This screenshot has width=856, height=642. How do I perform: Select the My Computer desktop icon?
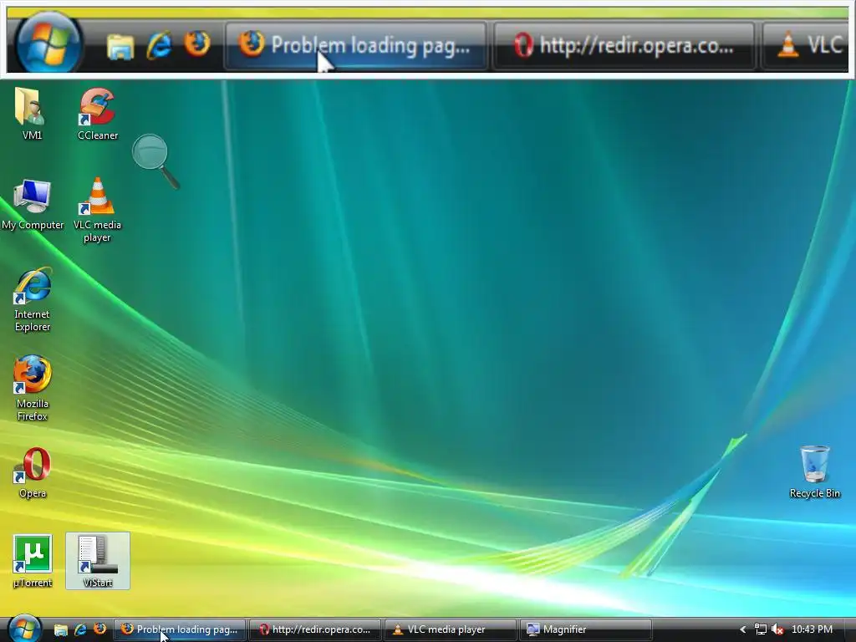(33, 205)
